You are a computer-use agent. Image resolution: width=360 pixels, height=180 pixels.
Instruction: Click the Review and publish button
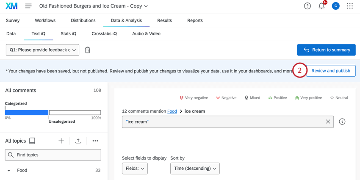(x=331, y=71)
